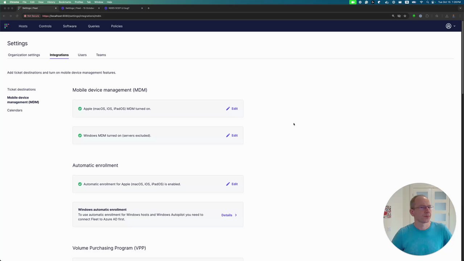
Task: Open the Controls page
Action: (45, 26)
